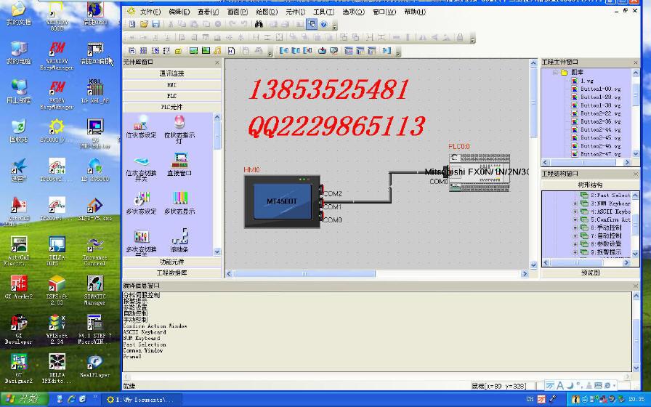Screen dimensions: 651x407
Task: Collapse the 图库 folder in file tree
Action: (x=554, y=73)
